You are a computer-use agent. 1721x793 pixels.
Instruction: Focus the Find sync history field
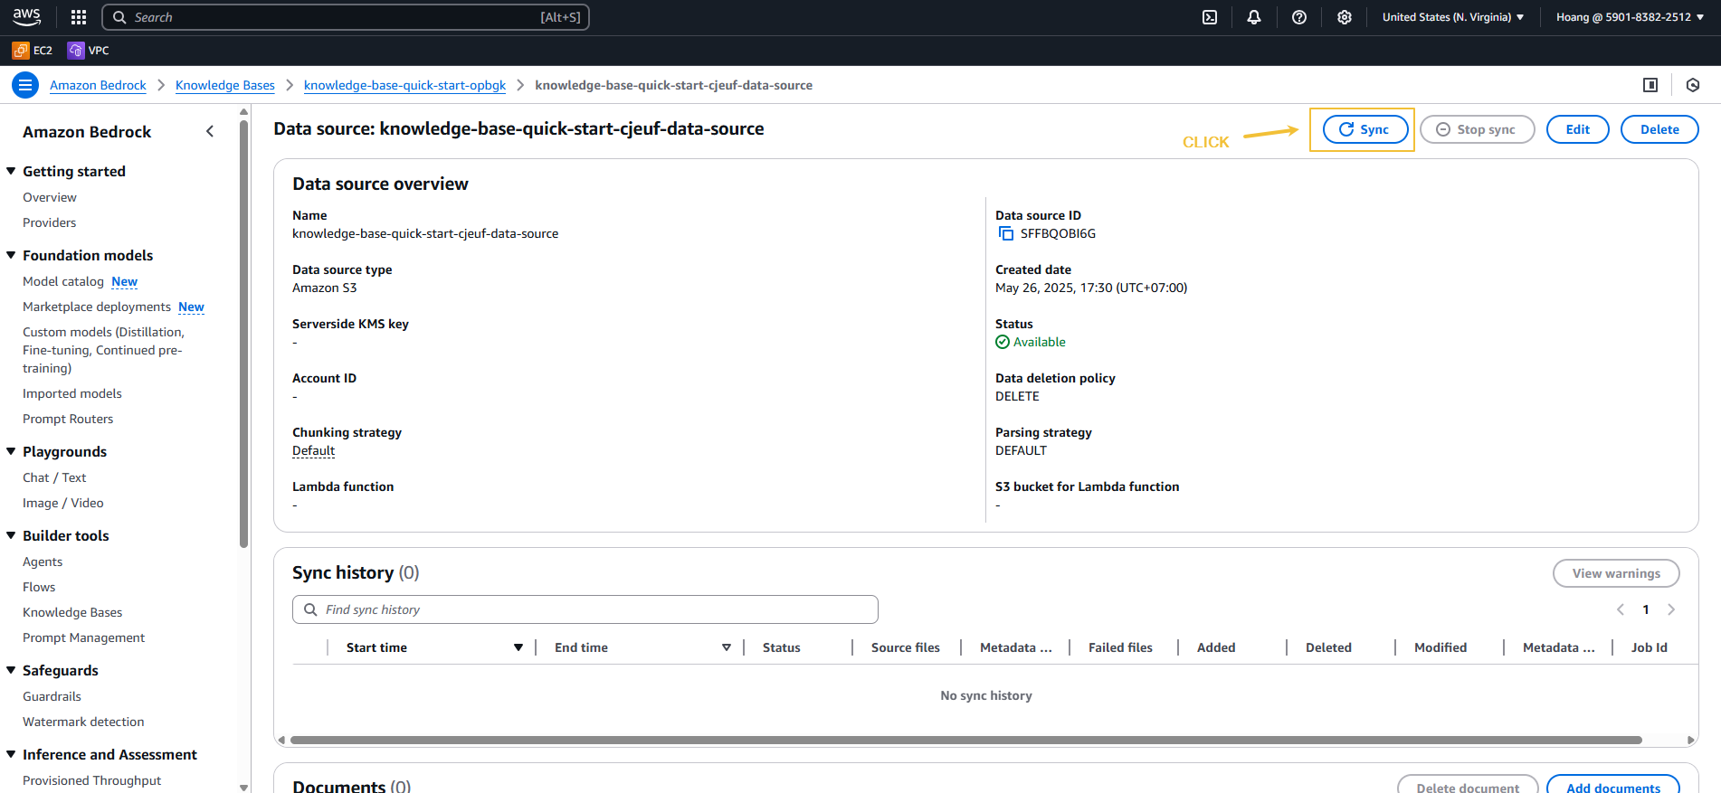(585, 609)
